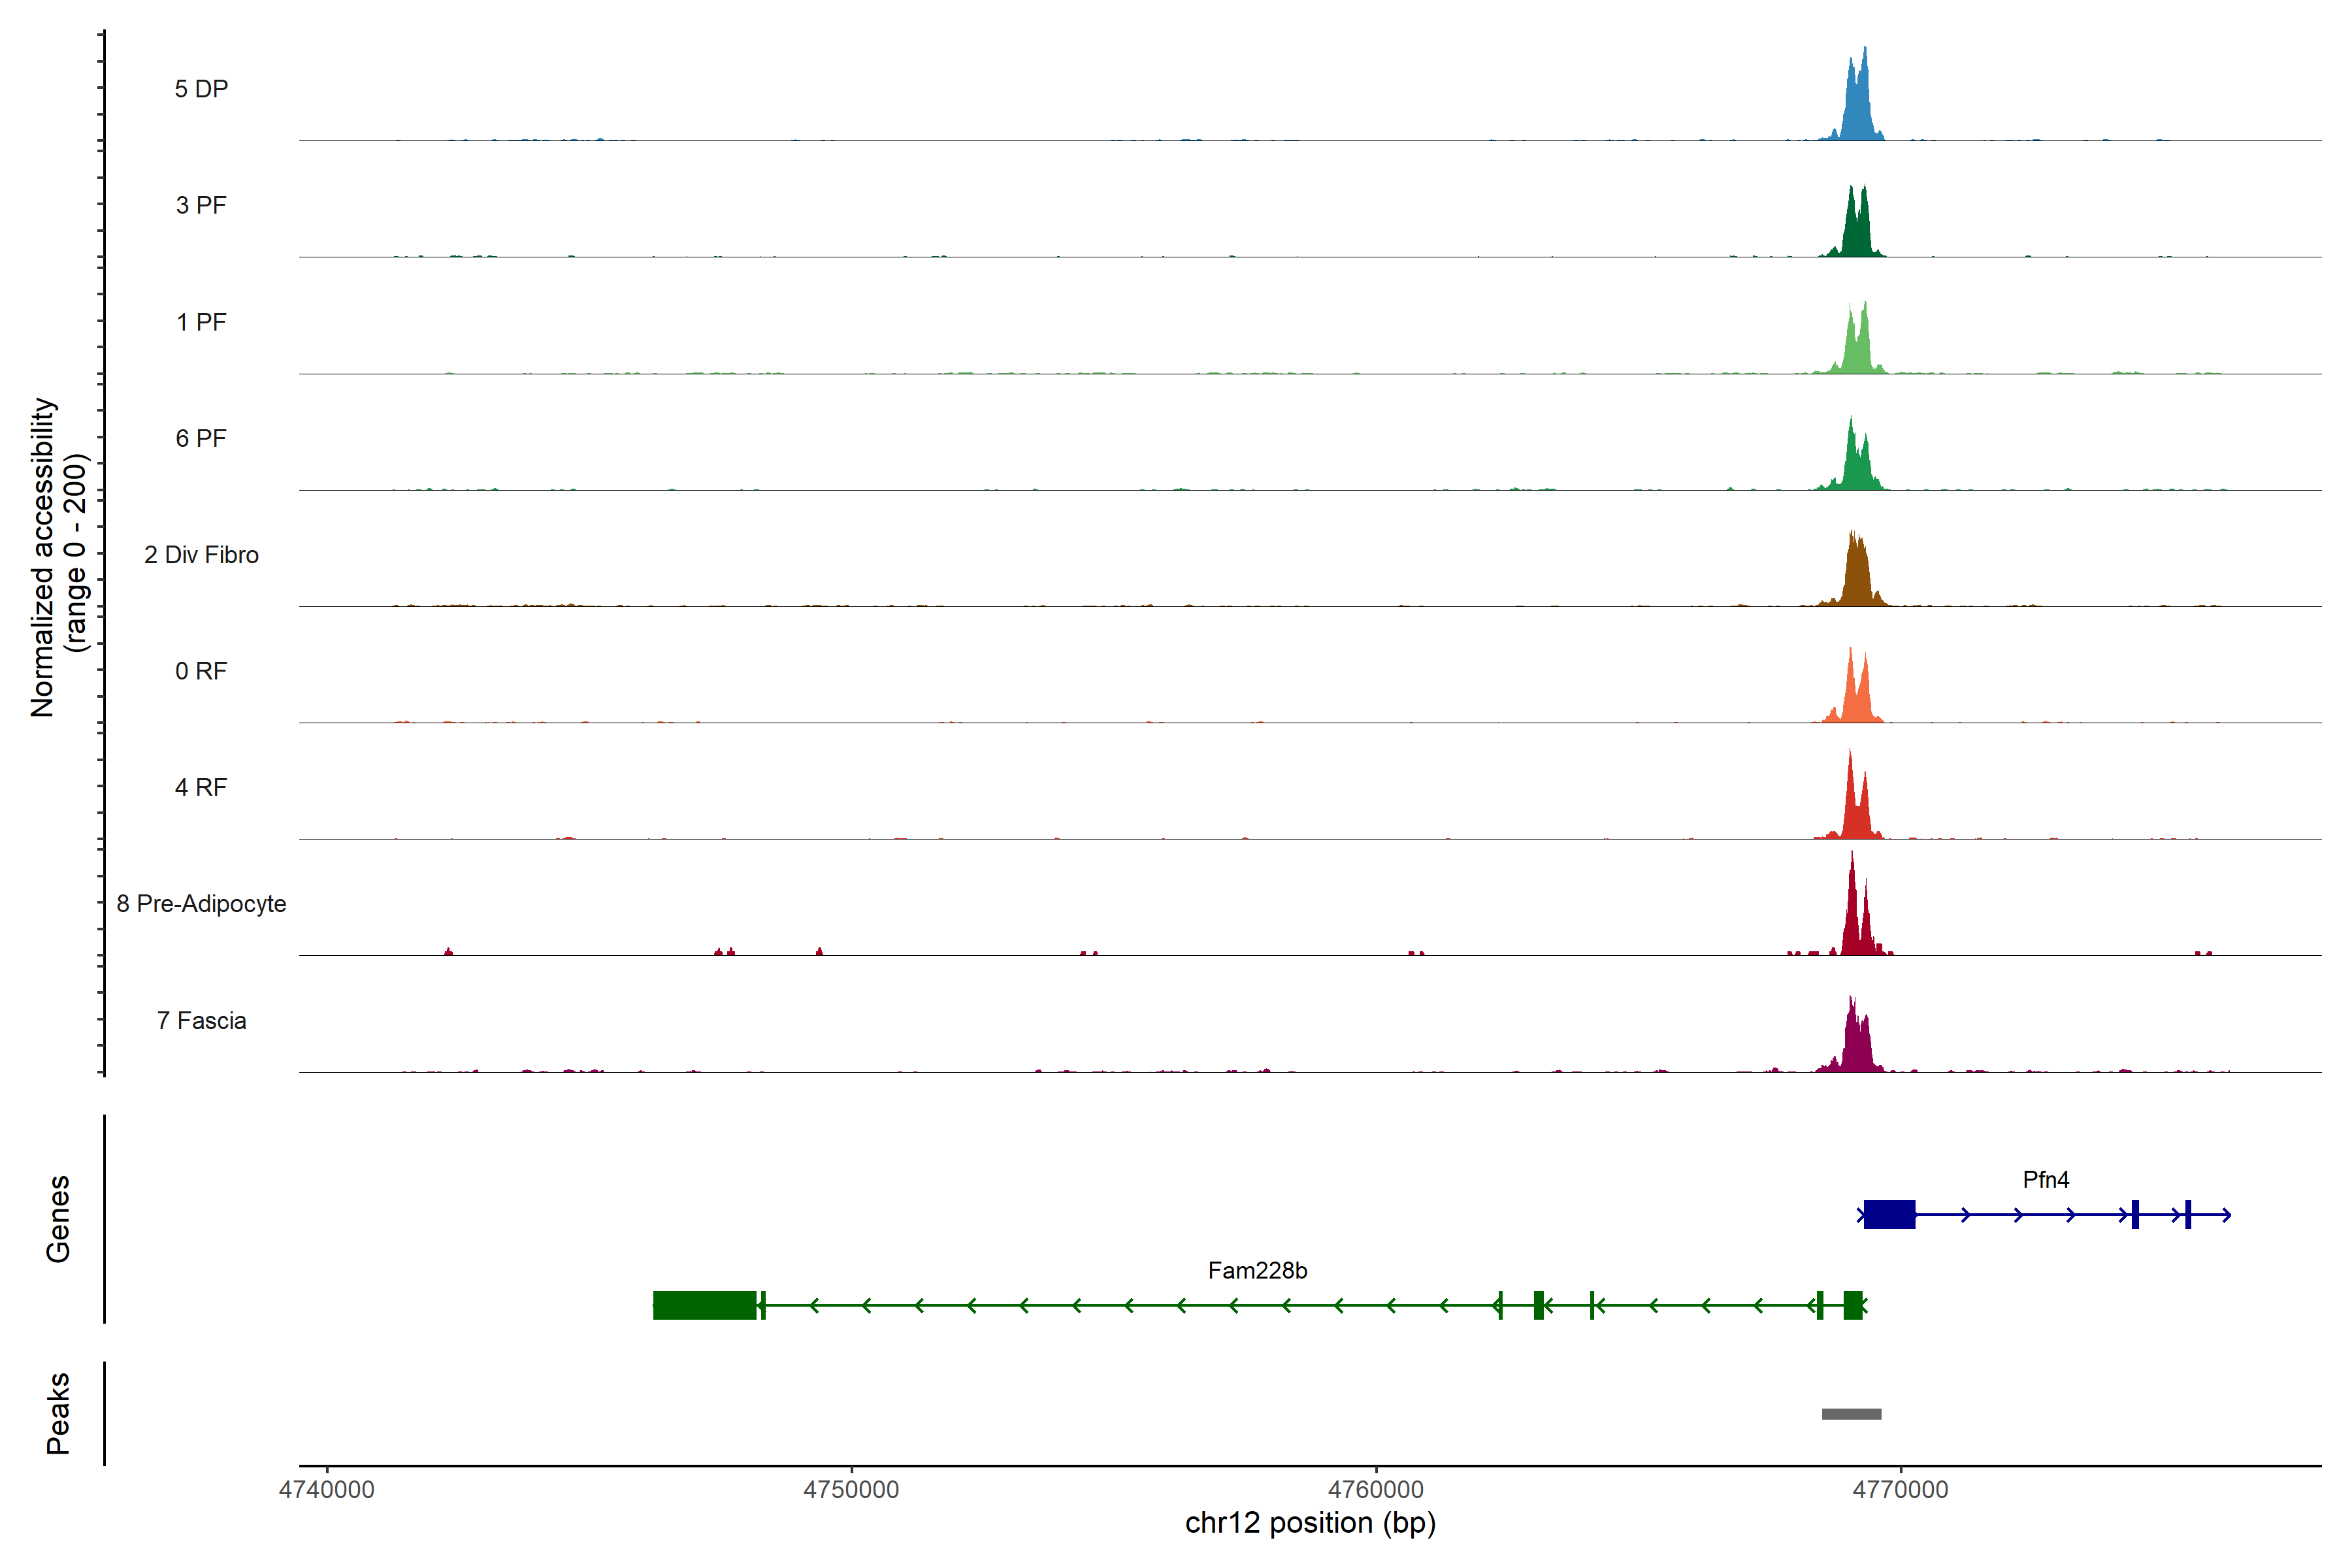
Task: Click the 4740000 x-axis tick label
Action: coord(327,1490)
